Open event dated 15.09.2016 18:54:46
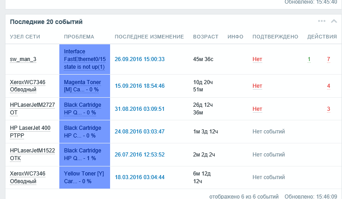342x199 pixels. (140, 86)
